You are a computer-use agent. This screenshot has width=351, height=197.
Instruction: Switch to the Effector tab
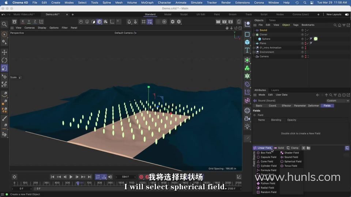[x=286, y=106]
